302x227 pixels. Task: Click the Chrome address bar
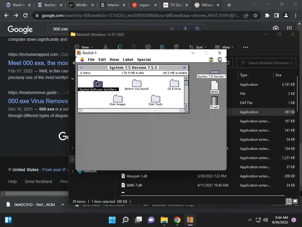point(141,15)
